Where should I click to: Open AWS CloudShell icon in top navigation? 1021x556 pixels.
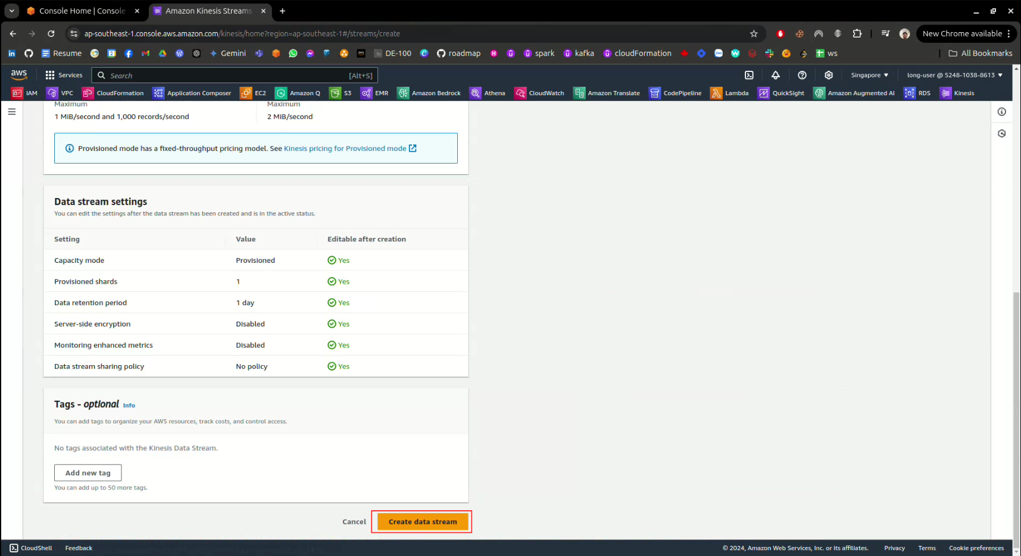749,75
